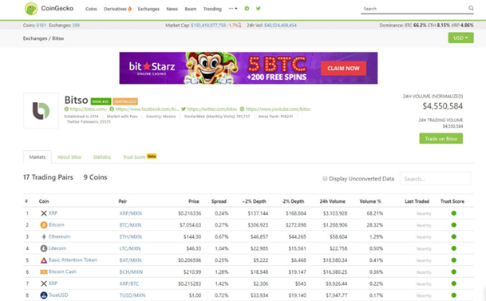Click the CoinGecko gecko logo
The image size is (486, 301).
click(31, 9)
